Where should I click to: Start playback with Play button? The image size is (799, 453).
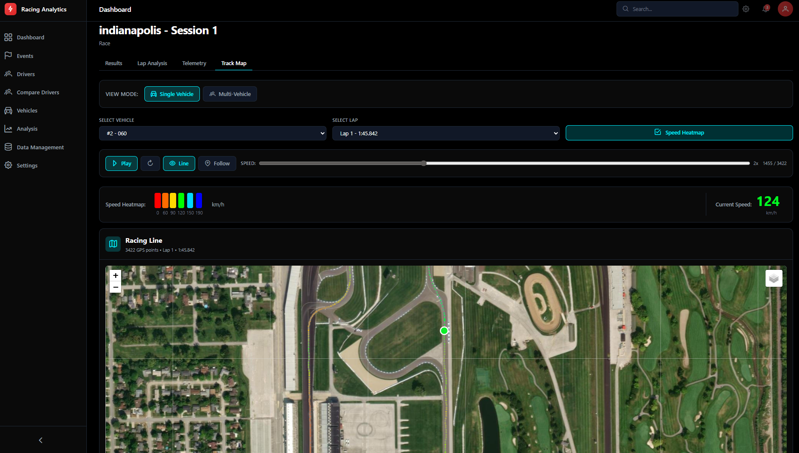tap(122, 163)
